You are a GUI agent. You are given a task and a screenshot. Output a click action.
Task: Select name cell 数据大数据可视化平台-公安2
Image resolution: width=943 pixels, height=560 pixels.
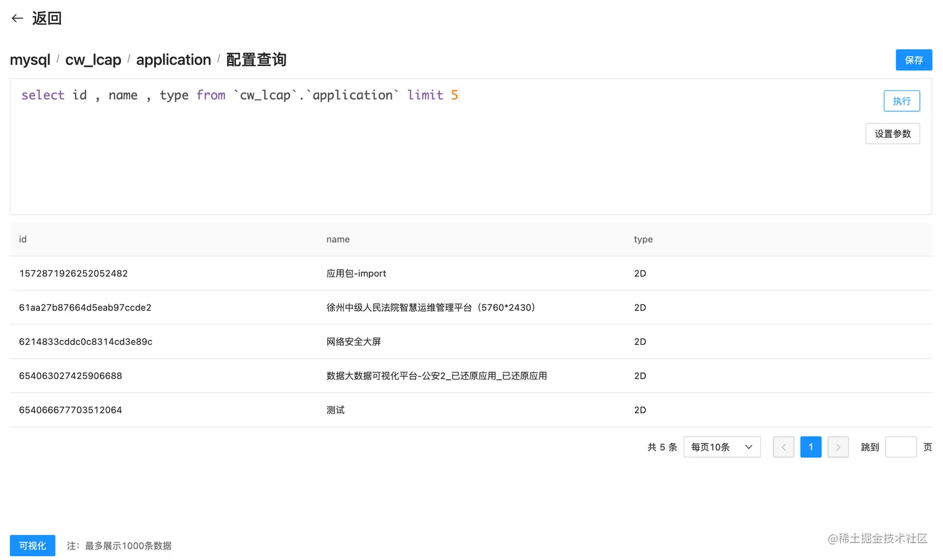437,376
